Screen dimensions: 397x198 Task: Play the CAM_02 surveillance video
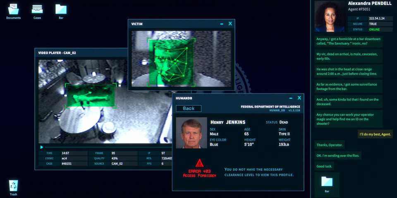tap(42, 147)
